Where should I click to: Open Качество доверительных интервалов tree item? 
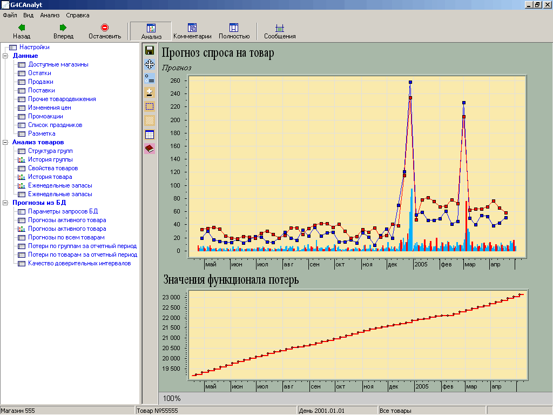tap(79, 263)
